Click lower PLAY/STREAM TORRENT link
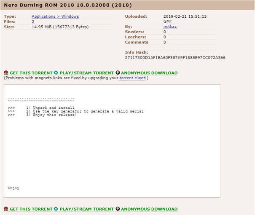The image size is (255, 215). 87,209
